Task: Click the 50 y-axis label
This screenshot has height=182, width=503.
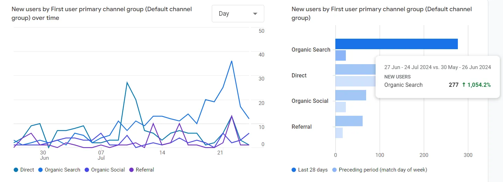Action: 261,31
